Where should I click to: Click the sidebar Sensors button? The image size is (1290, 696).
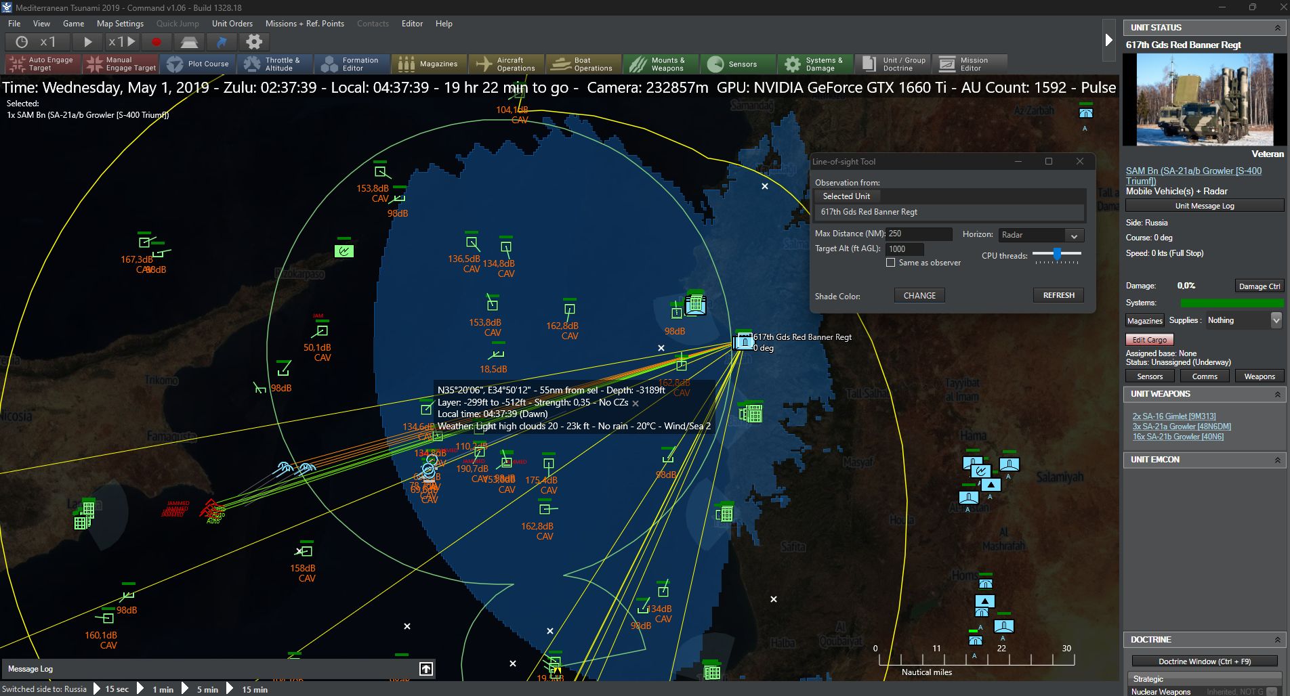pos(1150,376)
